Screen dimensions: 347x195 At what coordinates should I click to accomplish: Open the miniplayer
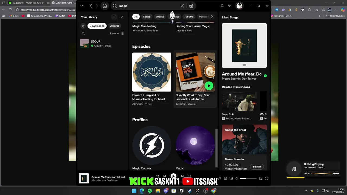(261, 178)
